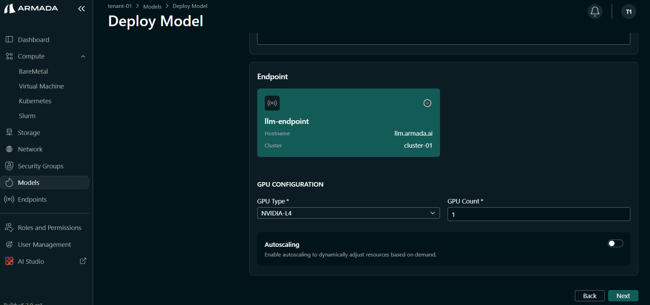Open Virtual Machine page
The width and height of the screenshot is (650, 305).
41,86
